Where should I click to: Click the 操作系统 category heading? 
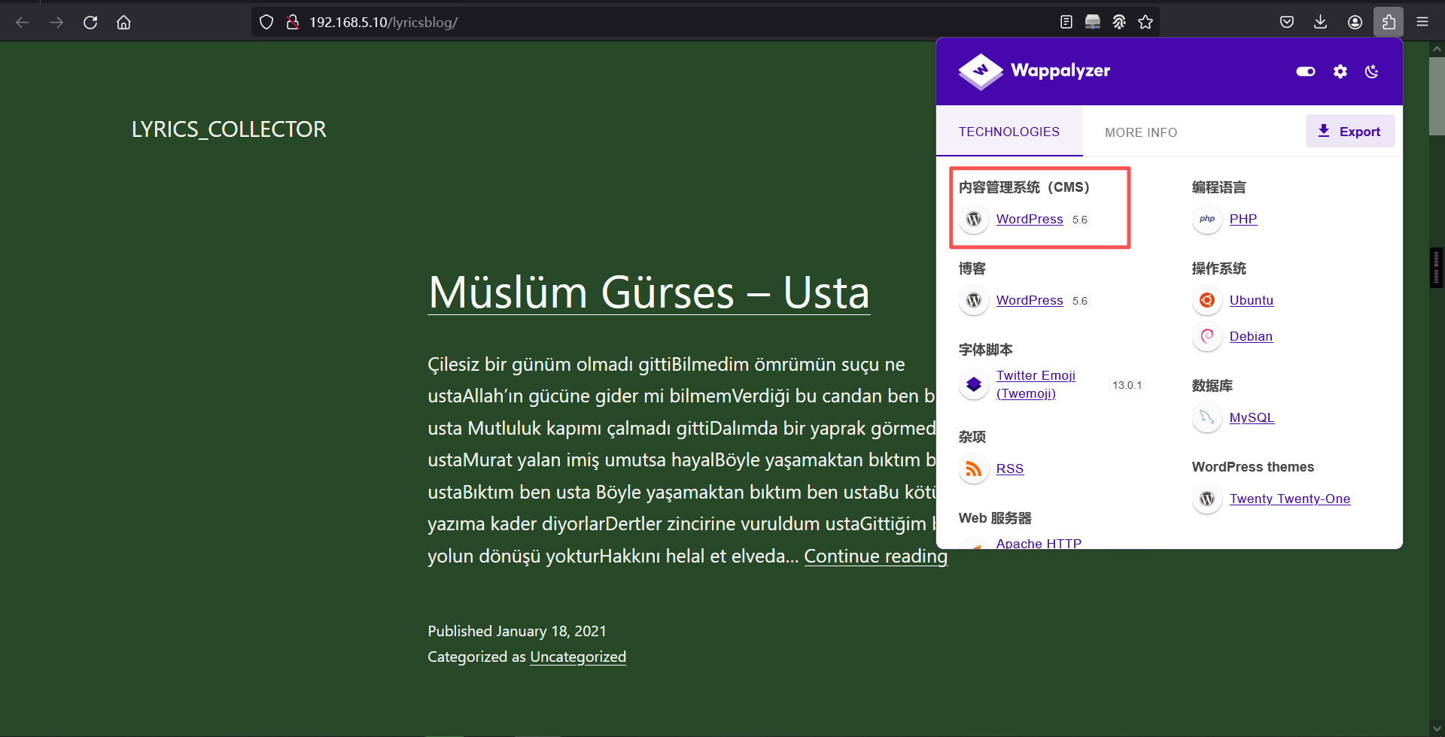coord(1218,268)
